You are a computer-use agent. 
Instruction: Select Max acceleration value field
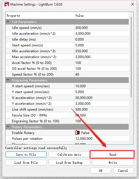(102, 57)
